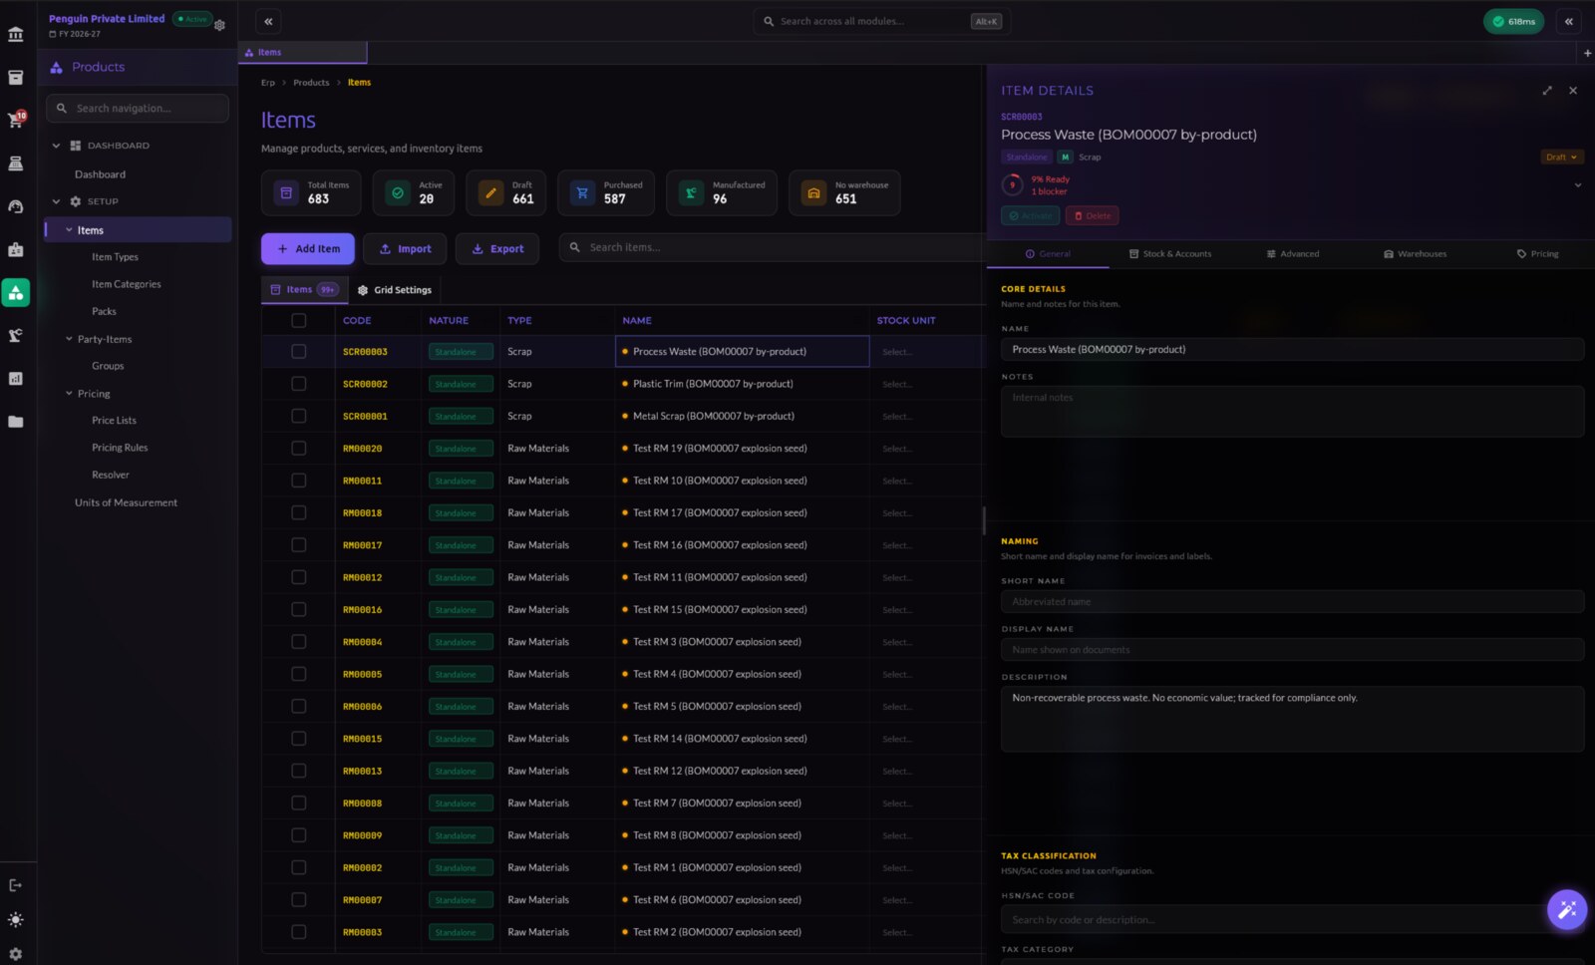Add a new tab with plus icon
The image size is (1595, 965).
pos(1587,53)
